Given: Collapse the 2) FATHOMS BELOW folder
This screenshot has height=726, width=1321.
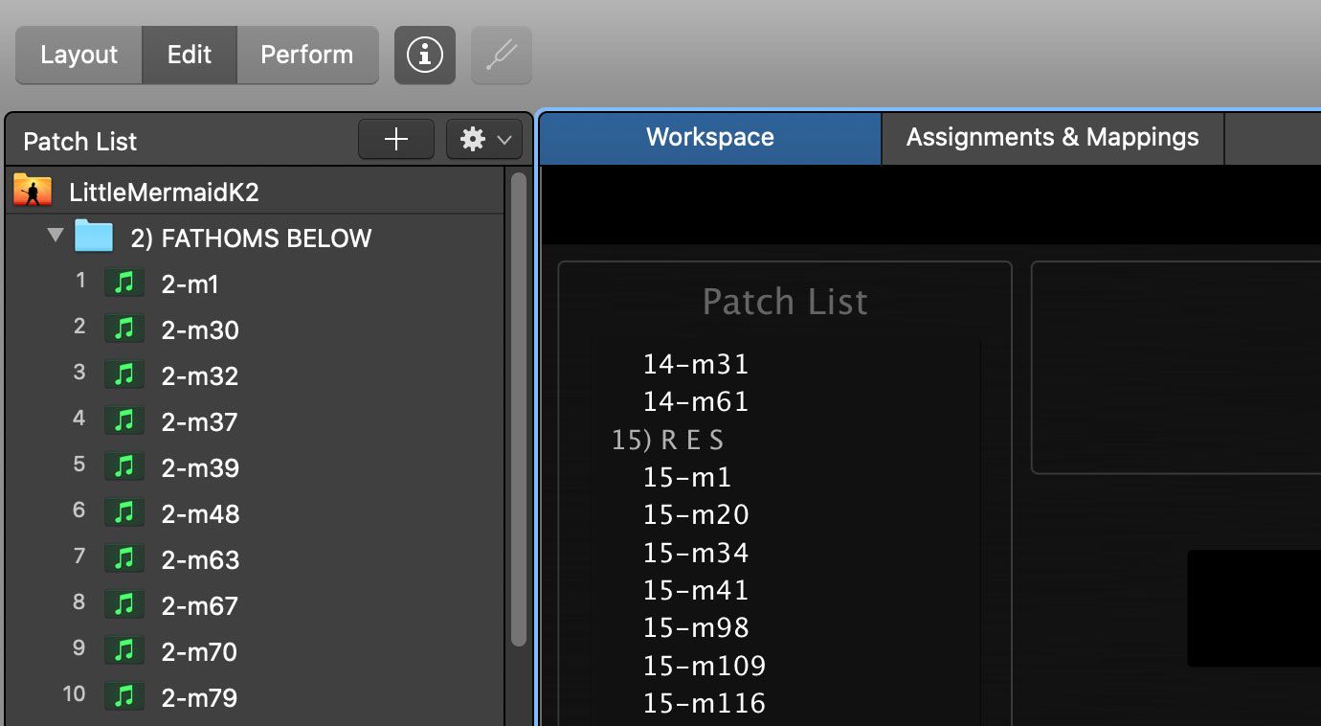Looking at the screenshot, I should click(55, 233).
